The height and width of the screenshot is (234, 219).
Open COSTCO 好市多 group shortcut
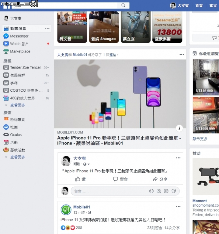pyautogui.click(x=26, y=90)
